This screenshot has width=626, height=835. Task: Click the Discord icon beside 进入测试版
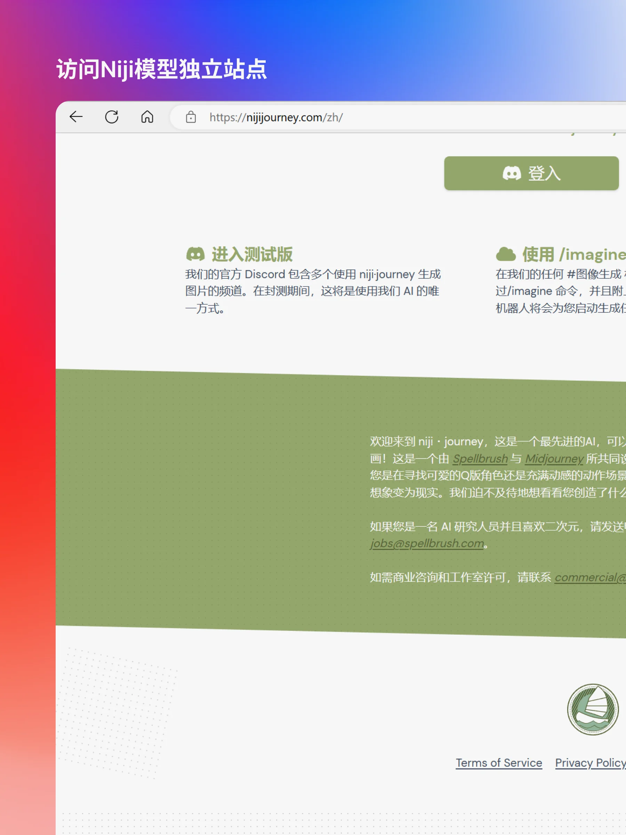click(195, 254)
